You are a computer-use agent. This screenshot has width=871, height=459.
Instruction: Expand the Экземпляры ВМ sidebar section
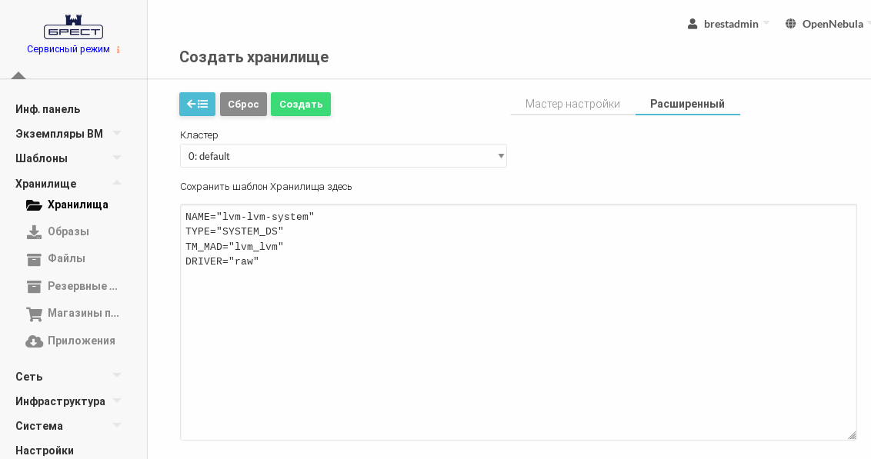(68, 134)
